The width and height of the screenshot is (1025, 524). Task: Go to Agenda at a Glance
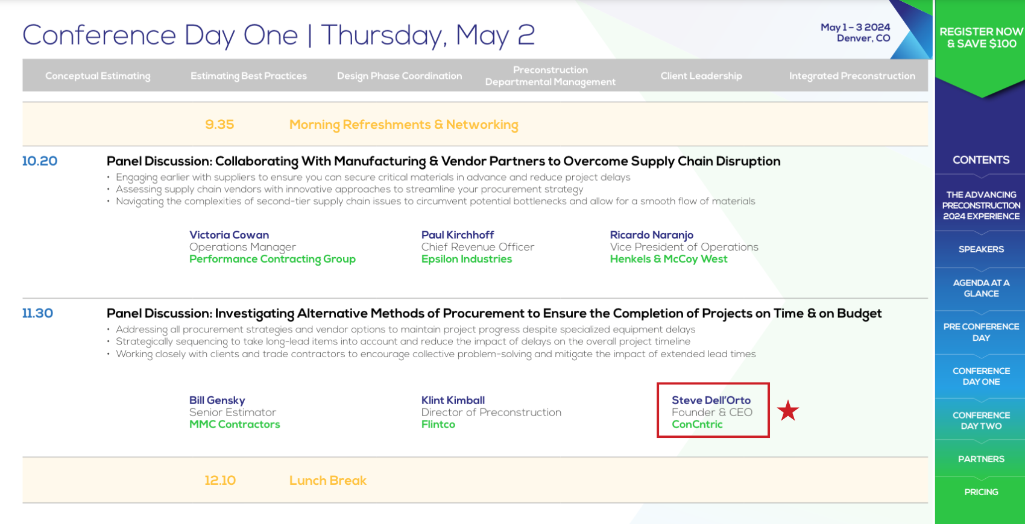pyautogui.click(x=980, y=288)
